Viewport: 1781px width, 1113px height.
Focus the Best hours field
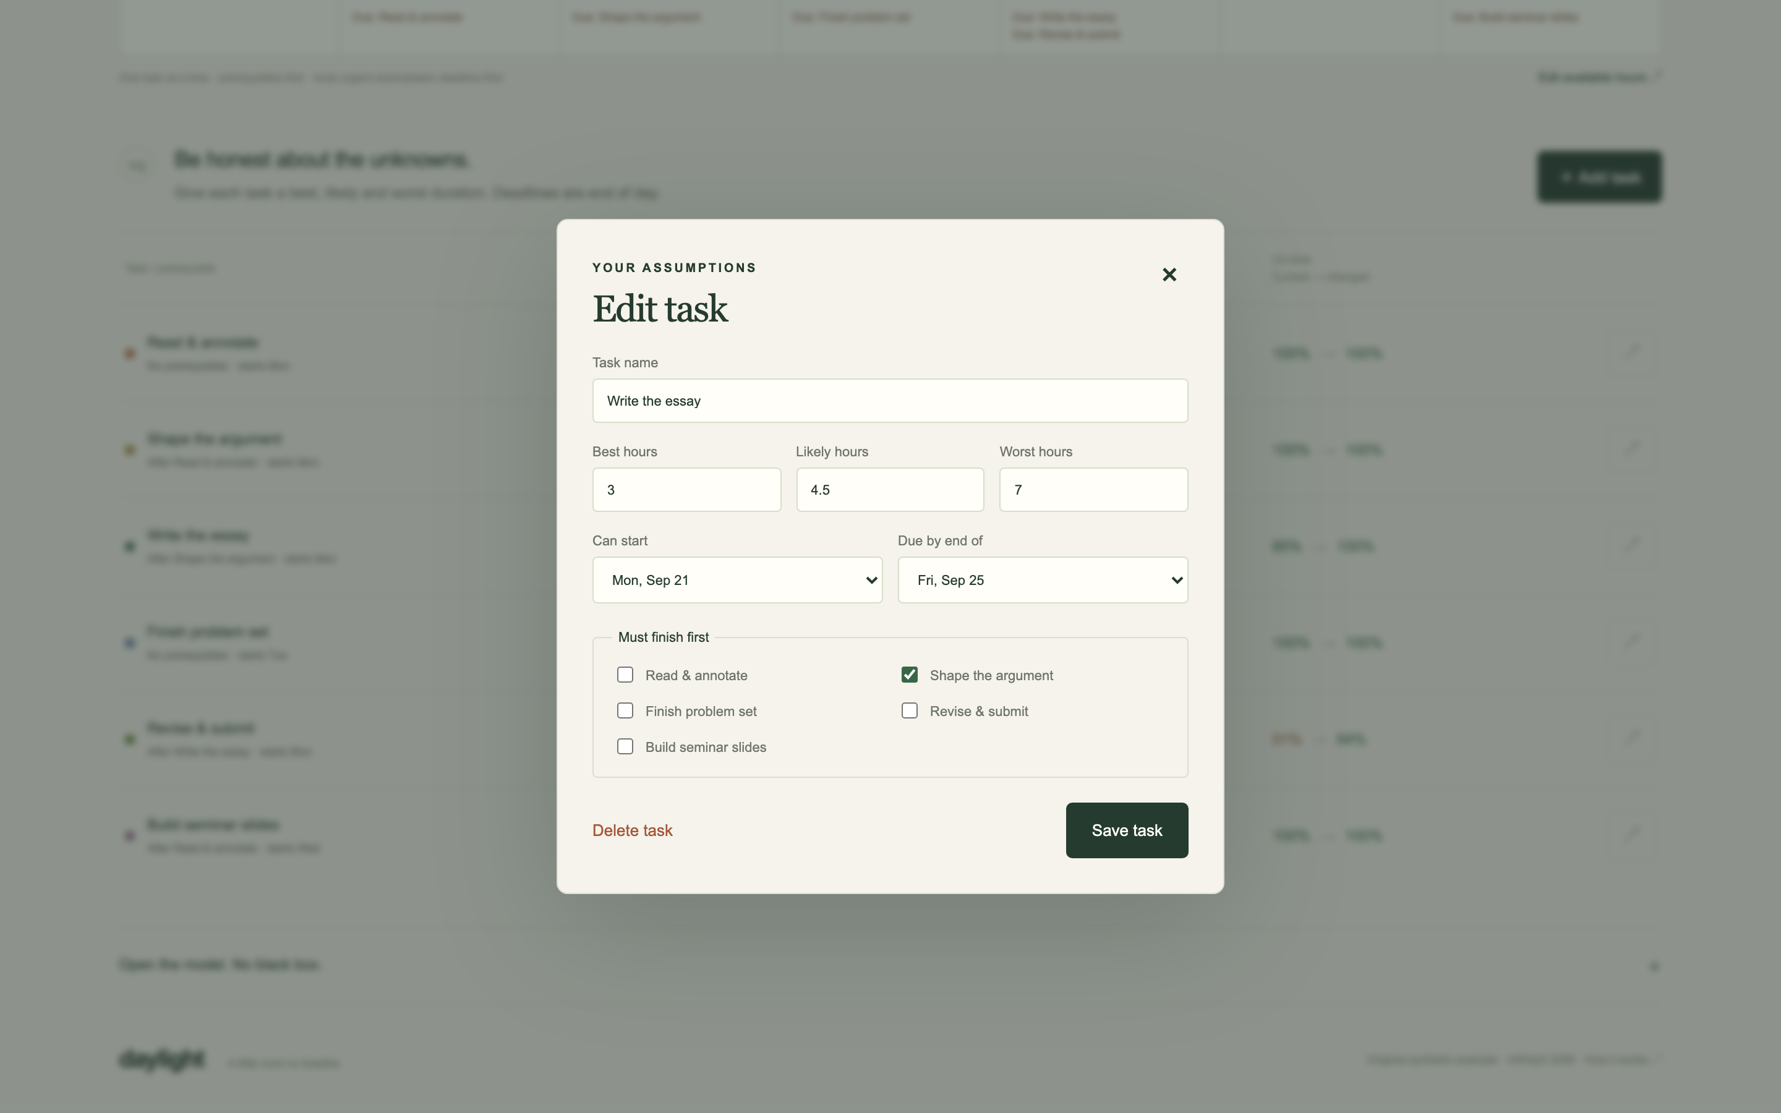coord(686,490)
